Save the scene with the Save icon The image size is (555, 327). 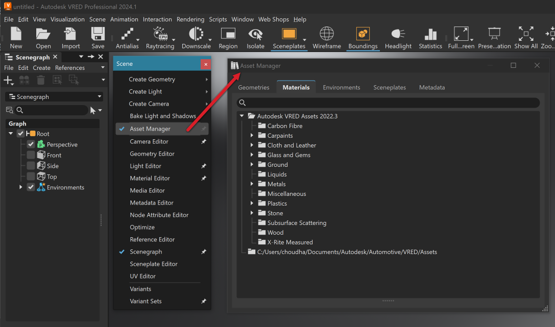click(98, 38)
